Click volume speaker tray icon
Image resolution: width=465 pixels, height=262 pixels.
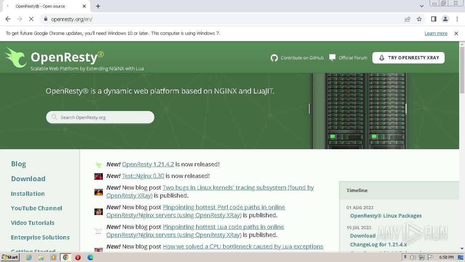(413, 257)
